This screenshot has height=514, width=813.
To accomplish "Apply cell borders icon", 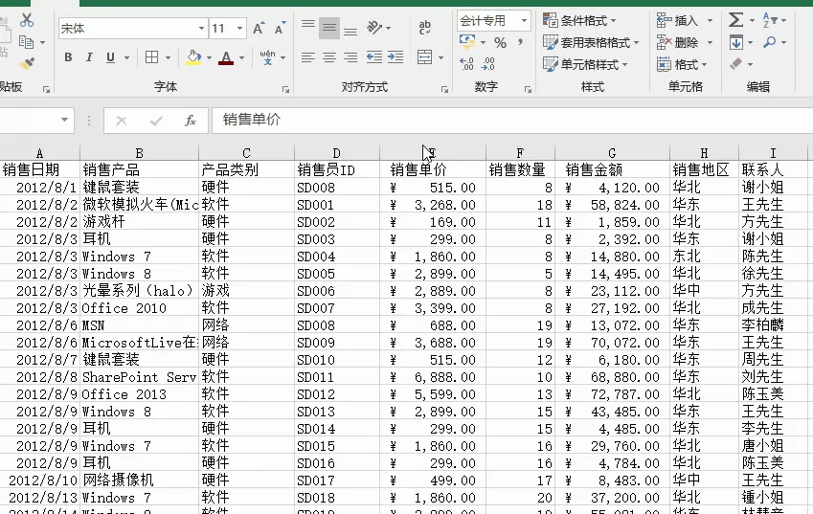I will point(152,57).
